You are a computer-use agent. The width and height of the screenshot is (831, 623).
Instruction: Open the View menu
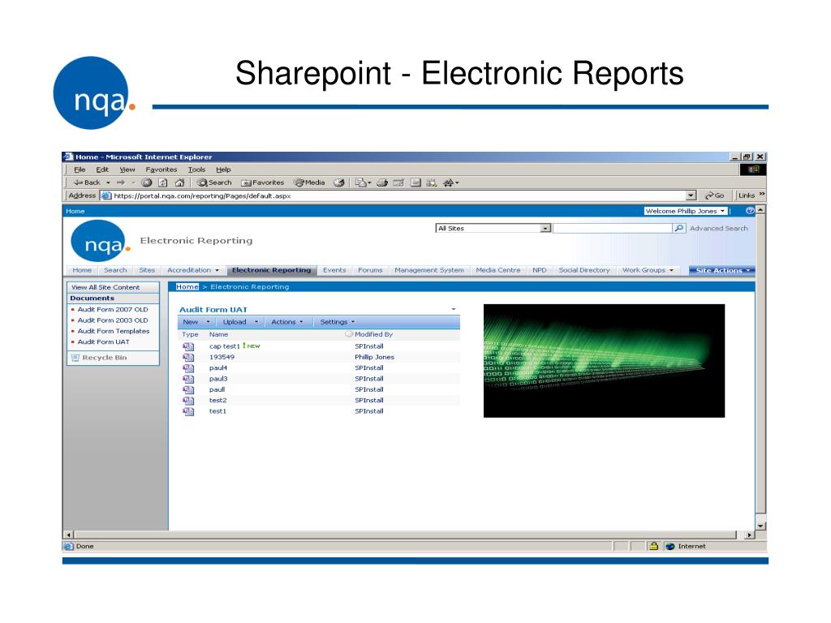(127, 170)
